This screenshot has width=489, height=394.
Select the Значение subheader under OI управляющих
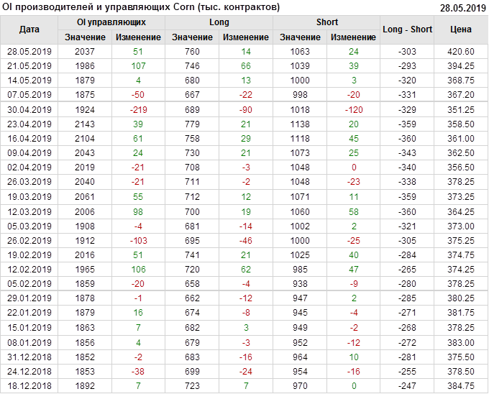[x=85, y=37]
